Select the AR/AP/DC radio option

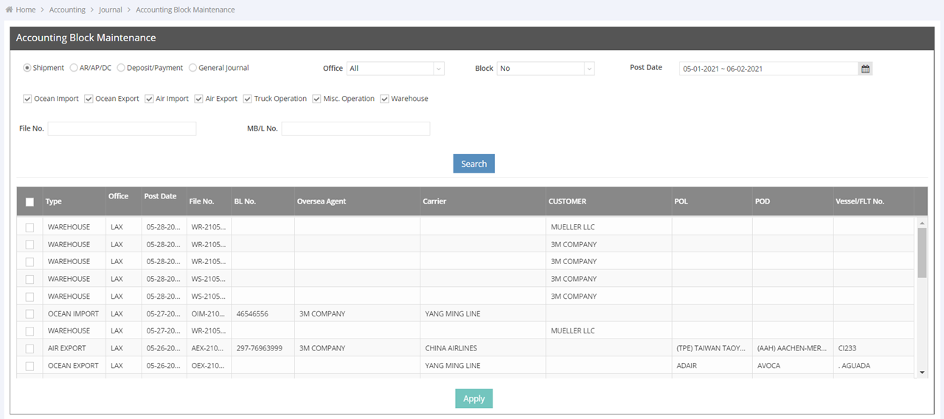pyautogui.click(x=74, y=68)
